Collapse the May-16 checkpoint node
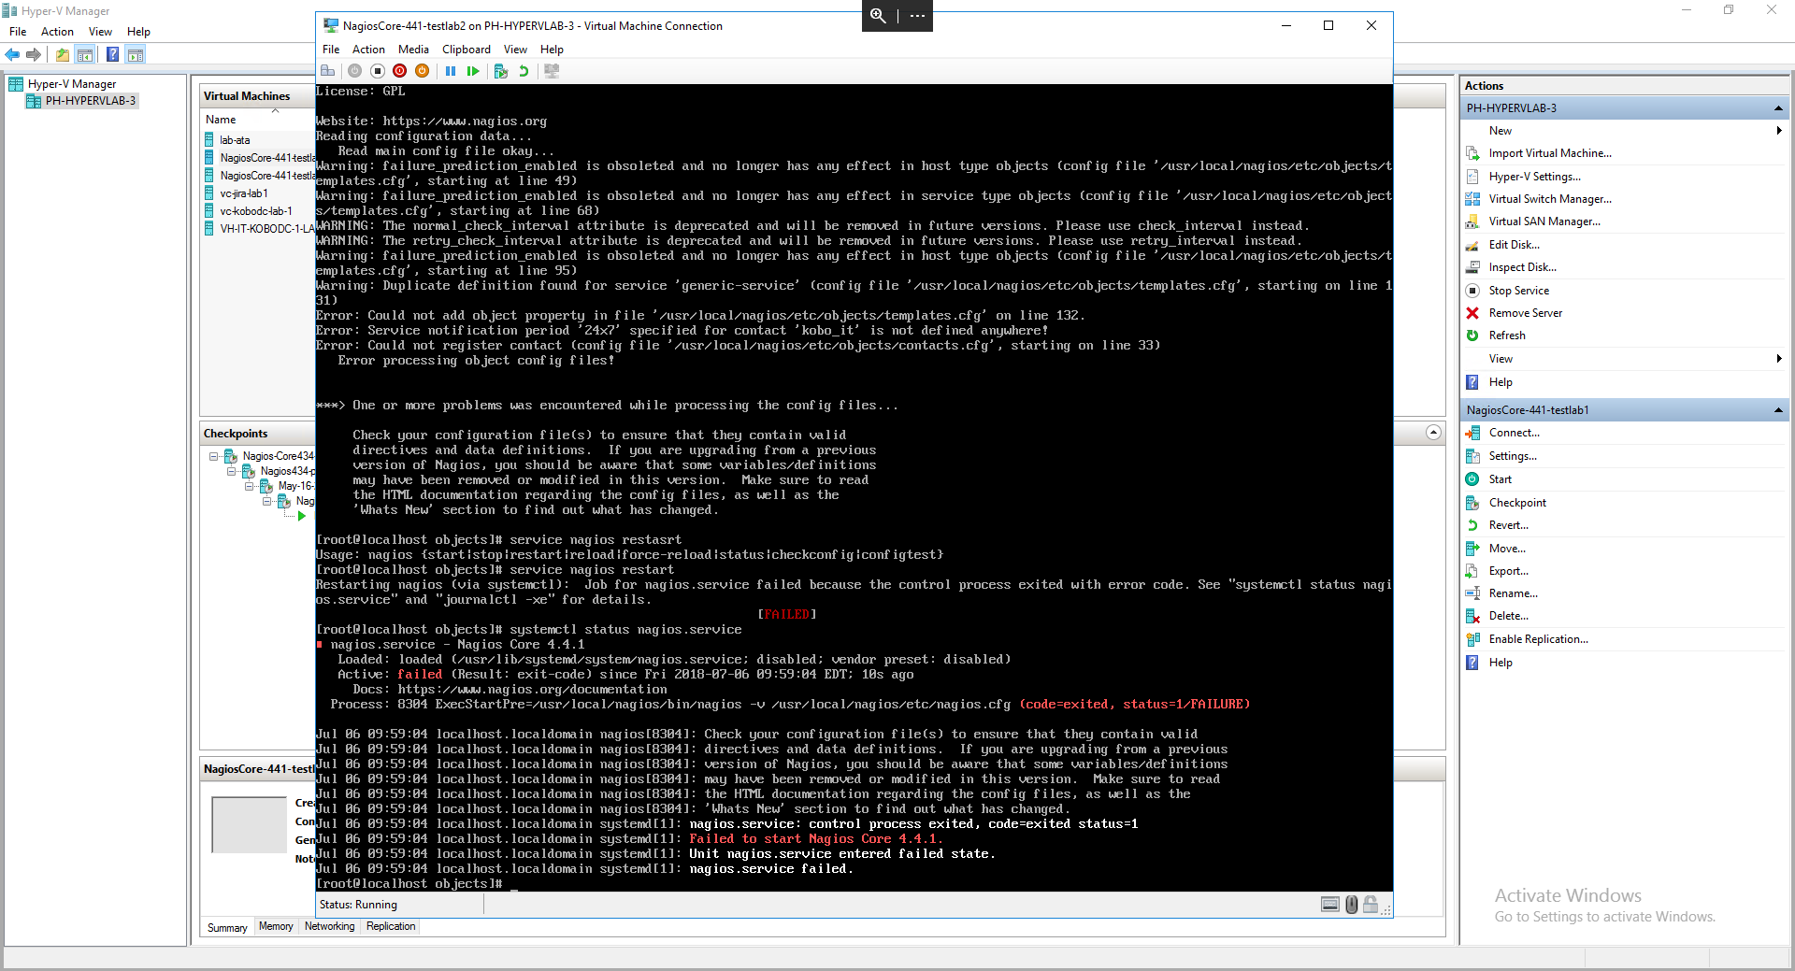1795x971 pixels. point(250,486)
